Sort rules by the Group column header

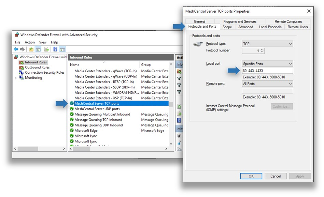pyautogui.click(x=154, y=64)
